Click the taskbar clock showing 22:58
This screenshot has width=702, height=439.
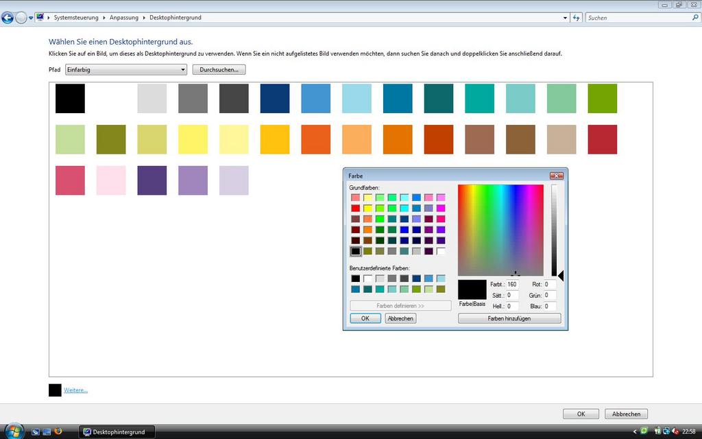click(x=688, y=432)
